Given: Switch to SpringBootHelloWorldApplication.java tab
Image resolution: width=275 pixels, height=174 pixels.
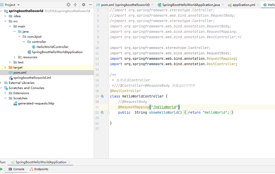Looking at the screenshot, I should coord(191,5).
